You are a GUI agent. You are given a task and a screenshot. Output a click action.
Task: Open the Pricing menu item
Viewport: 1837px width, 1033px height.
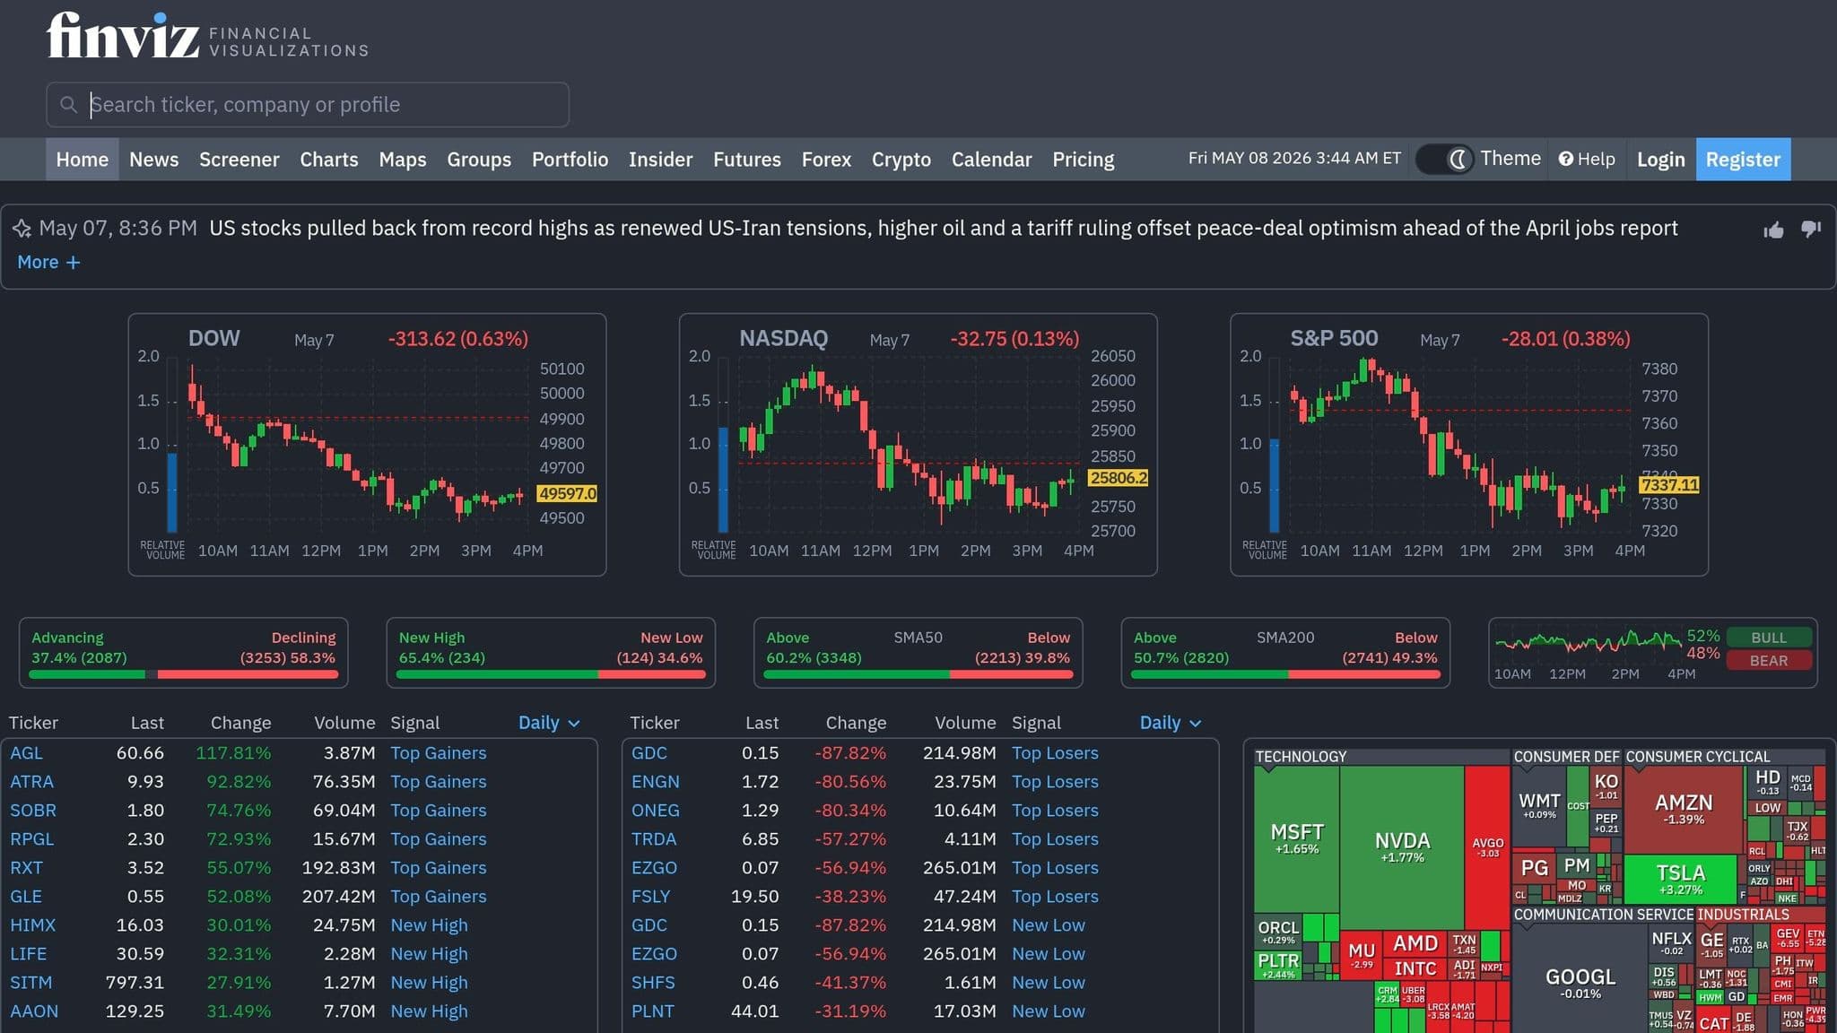[x=1083, y=160]
